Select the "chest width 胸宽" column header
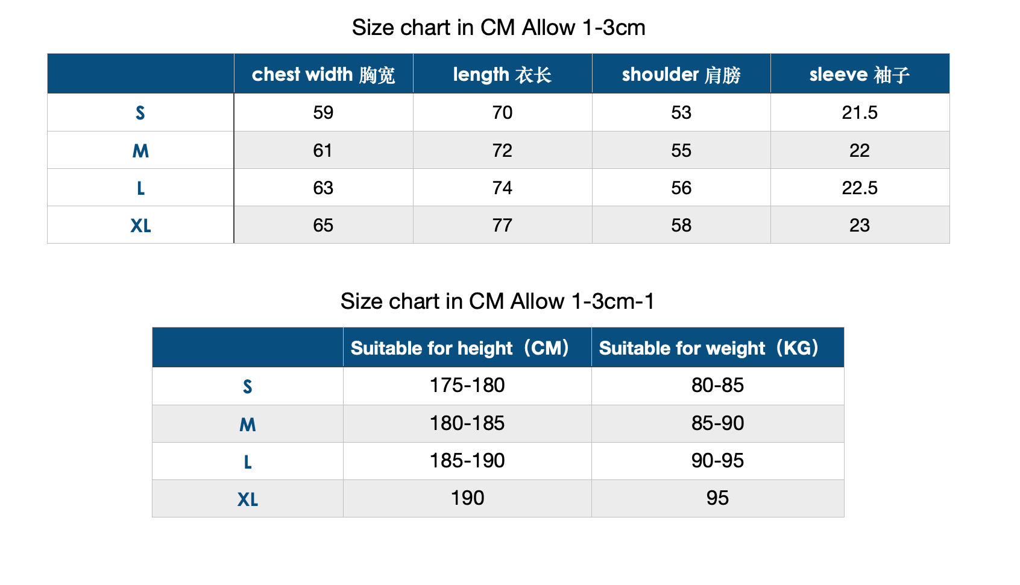The image size is (1020, 585). [323, 74]
